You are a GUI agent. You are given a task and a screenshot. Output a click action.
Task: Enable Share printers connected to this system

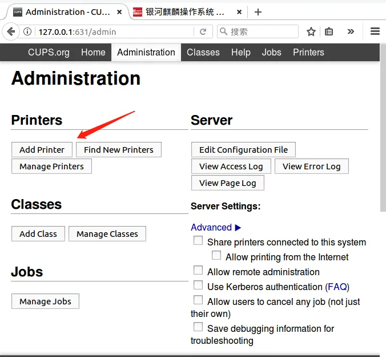[x=198, y=241]
